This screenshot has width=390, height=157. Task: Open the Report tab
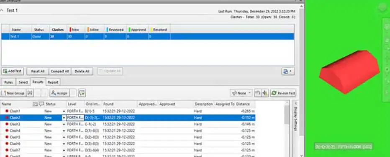coord(53,82)
